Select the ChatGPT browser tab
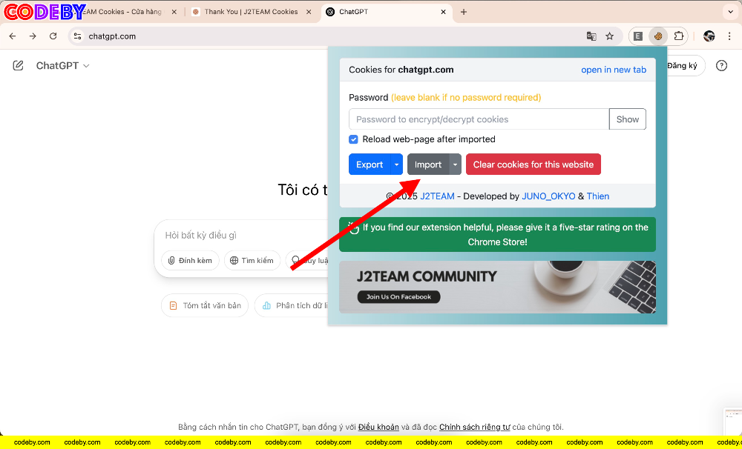 386,12
